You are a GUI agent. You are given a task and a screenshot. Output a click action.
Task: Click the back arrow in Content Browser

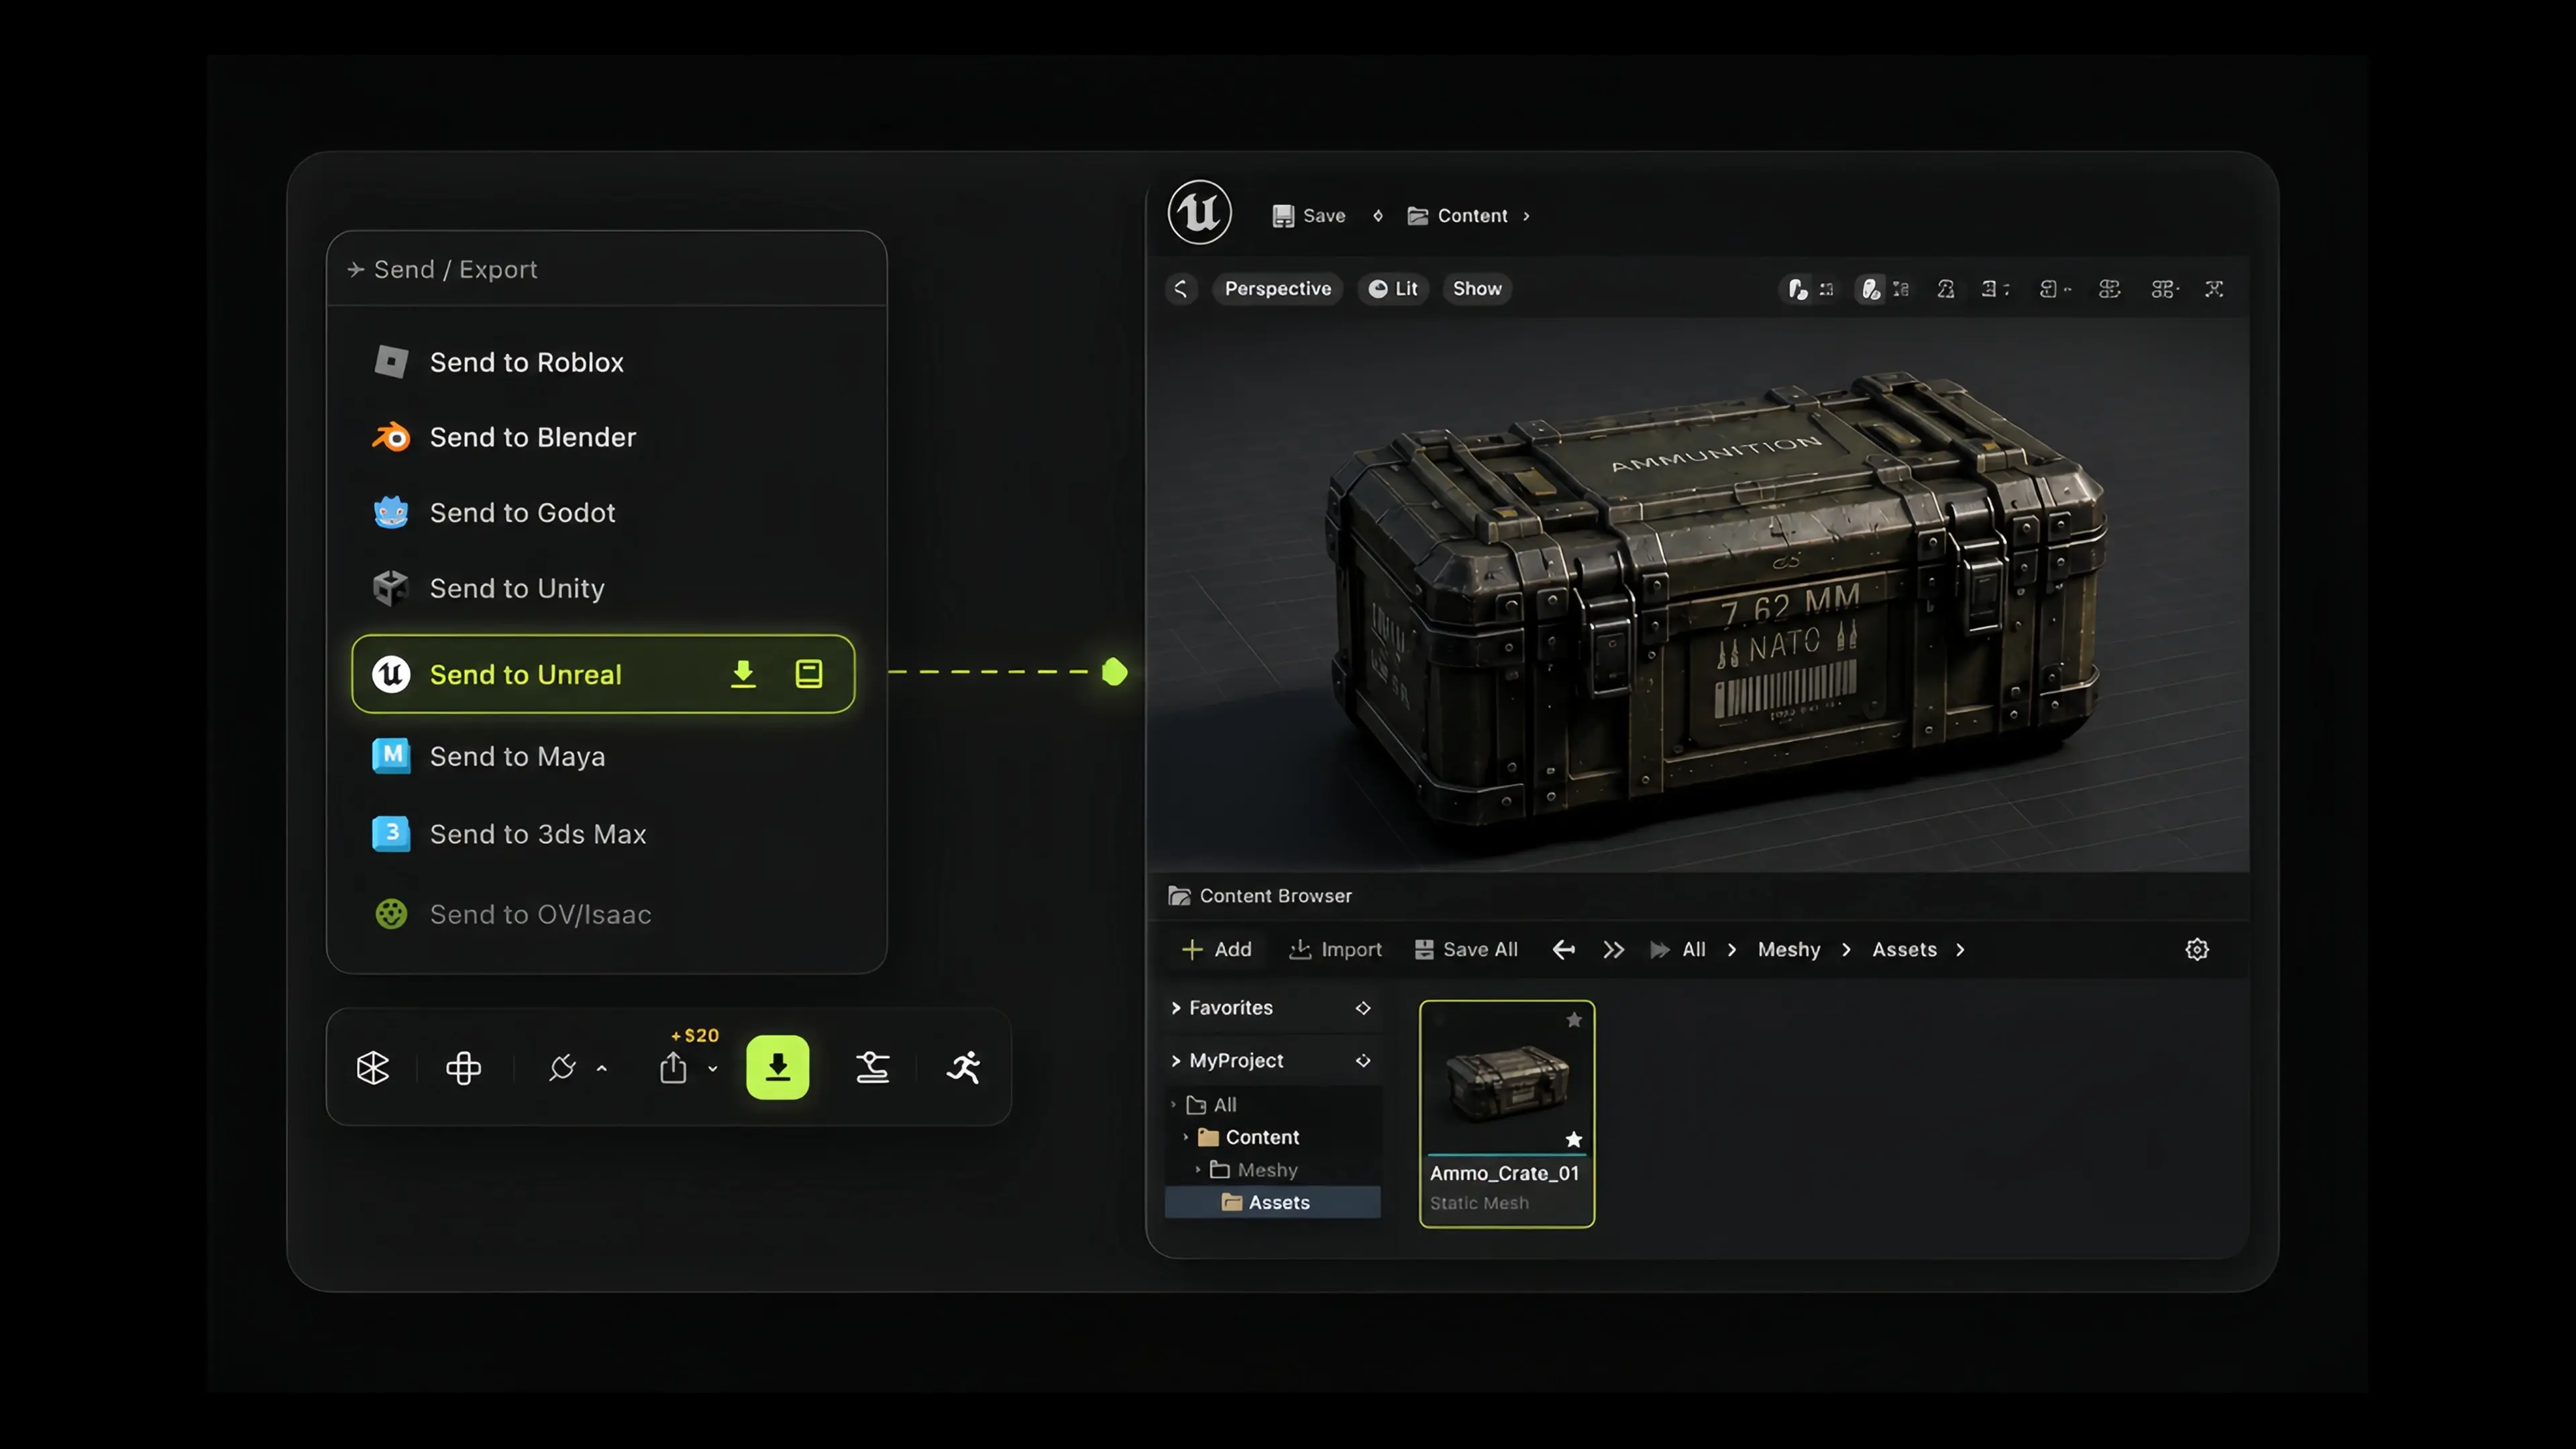1564,949
